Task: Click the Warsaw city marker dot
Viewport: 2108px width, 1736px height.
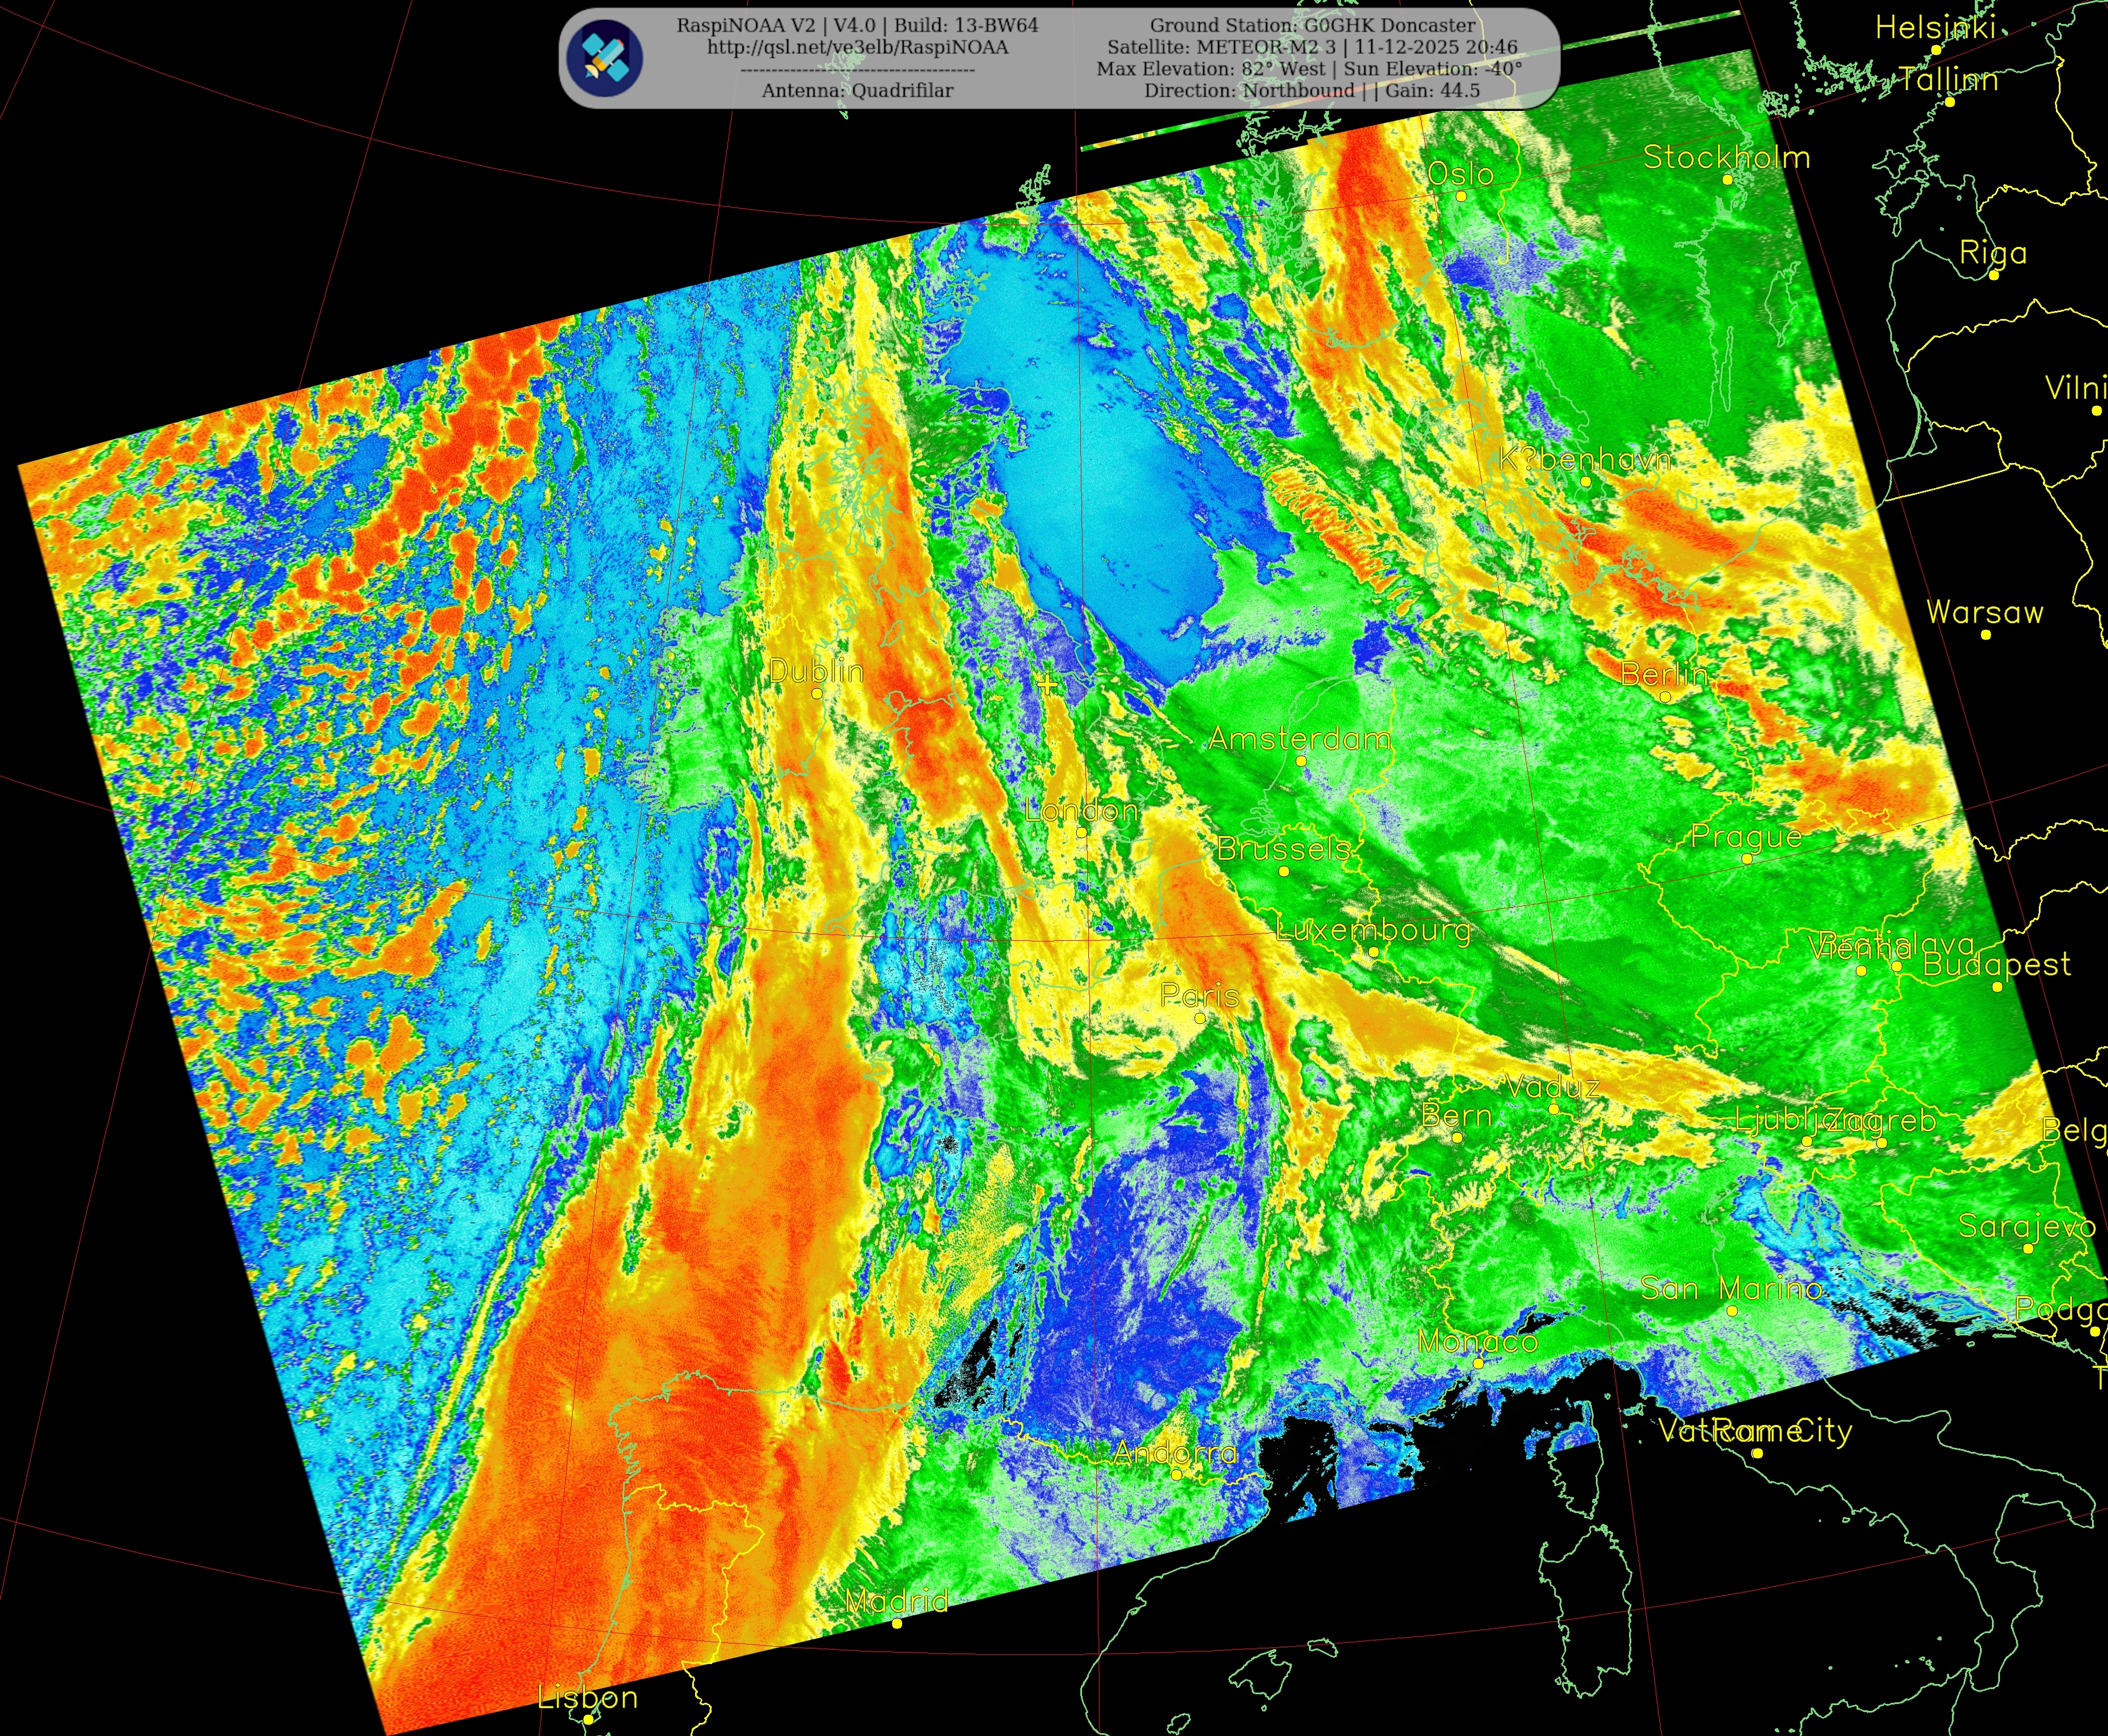Action: (1985, 634)
